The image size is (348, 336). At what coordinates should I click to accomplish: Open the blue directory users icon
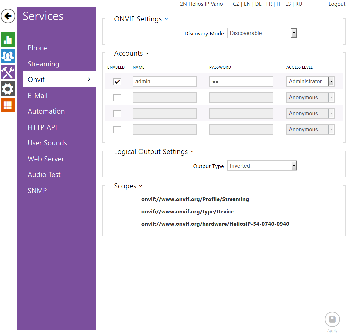click(8, 56)
